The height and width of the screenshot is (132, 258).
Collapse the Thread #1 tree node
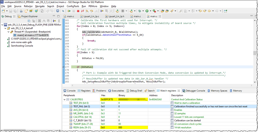[x=9, y=32]
